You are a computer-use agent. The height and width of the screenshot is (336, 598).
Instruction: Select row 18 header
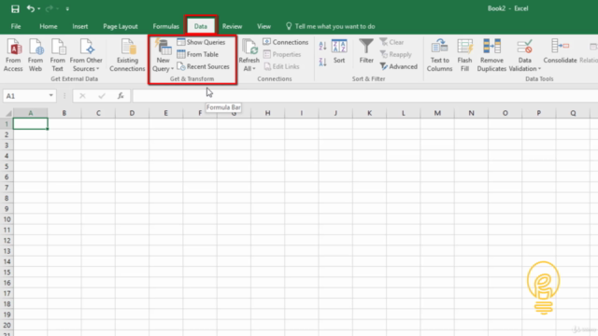coord(7,304)
